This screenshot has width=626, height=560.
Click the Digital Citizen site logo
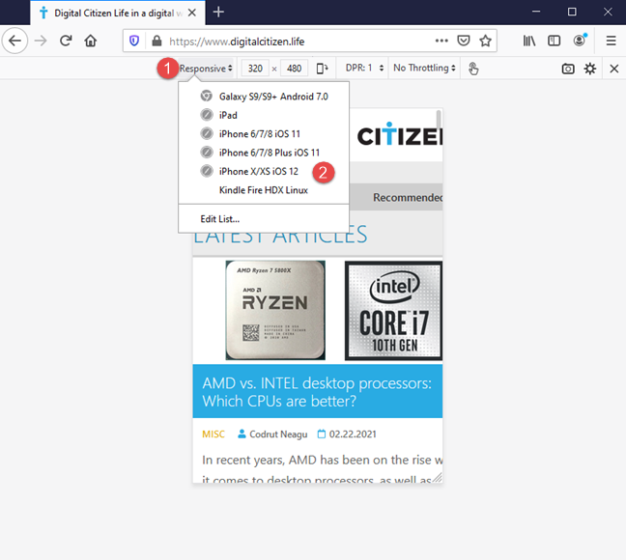[399, 135]
